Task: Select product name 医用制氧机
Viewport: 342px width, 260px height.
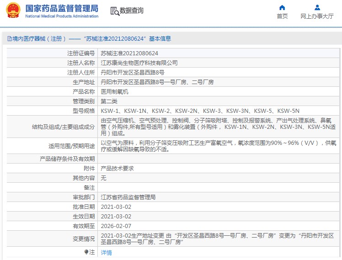Action: click(x=114, y=92)
